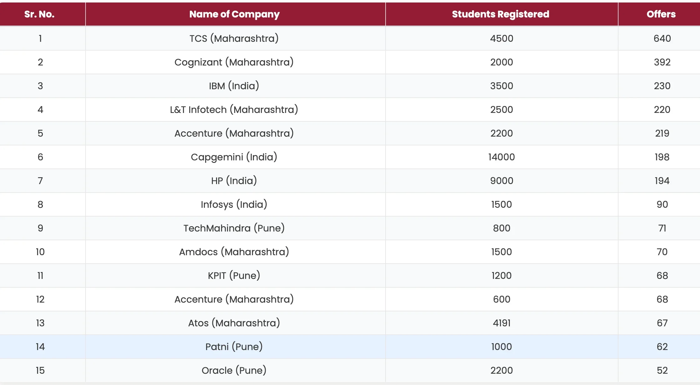This screenshot has height=385, width=700.
Task: Select the TCS (Maharashtra) company cell
Action: pyautogui.click(x=234, y=38)
